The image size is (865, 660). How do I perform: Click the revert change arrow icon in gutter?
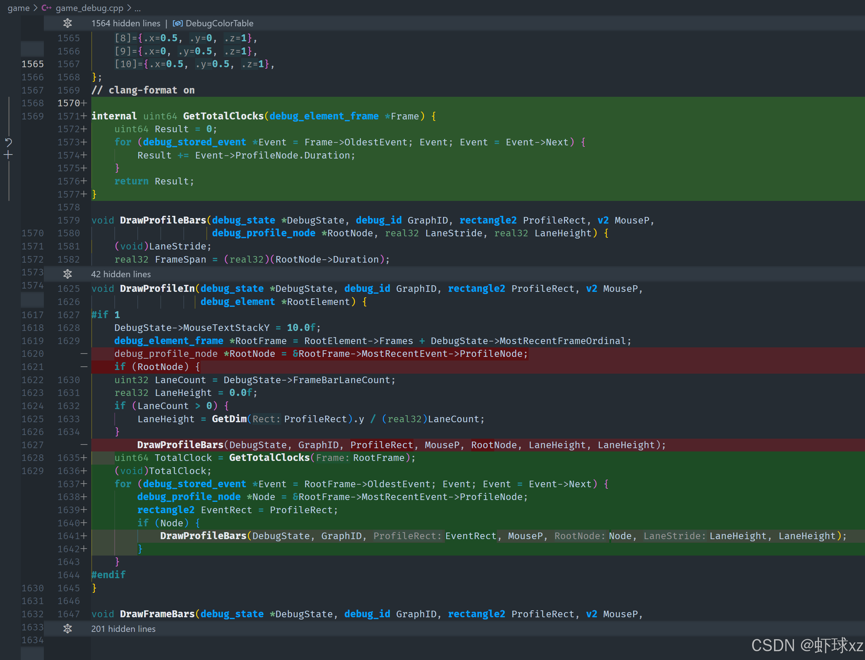[x=8, y=142]
